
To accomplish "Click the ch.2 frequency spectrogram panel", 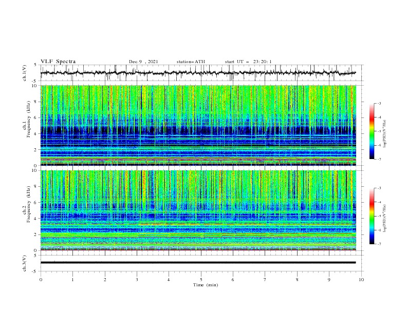I will [x=198, y=210].
